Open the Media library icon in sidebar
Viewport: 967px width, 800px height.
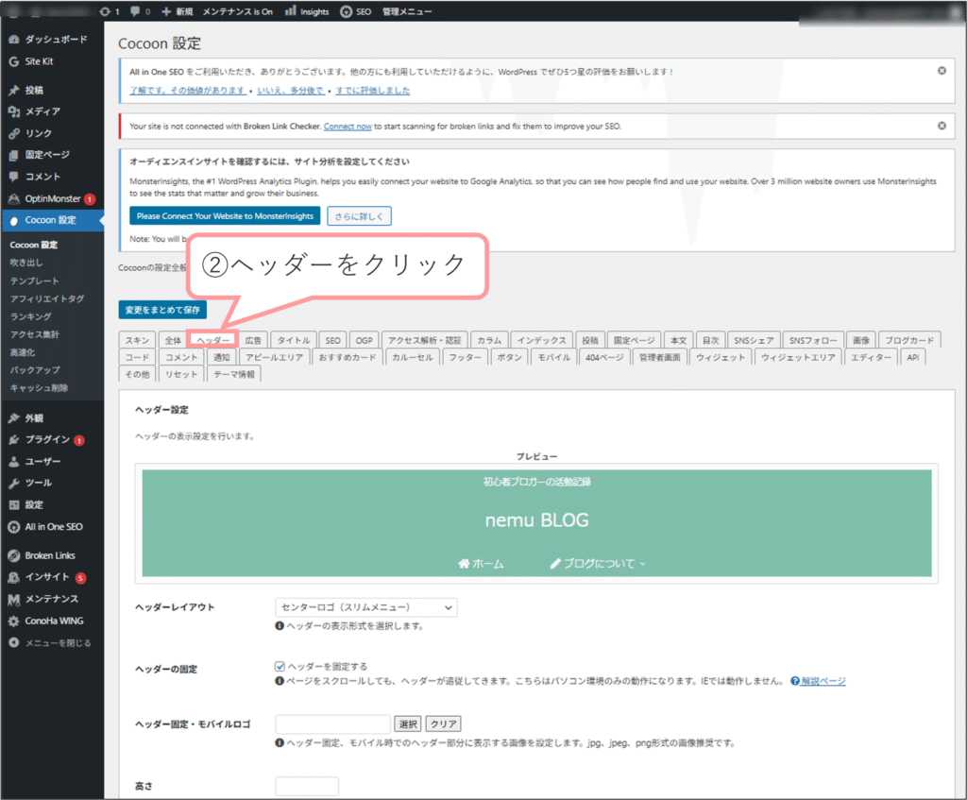click(x=13, y=111)
